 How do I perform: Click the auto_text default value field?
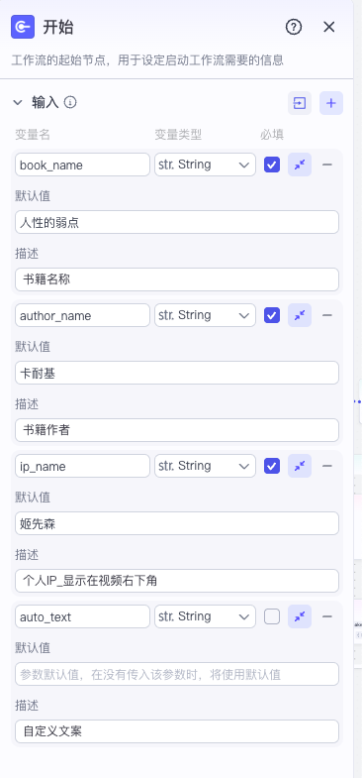coord(177,674)
